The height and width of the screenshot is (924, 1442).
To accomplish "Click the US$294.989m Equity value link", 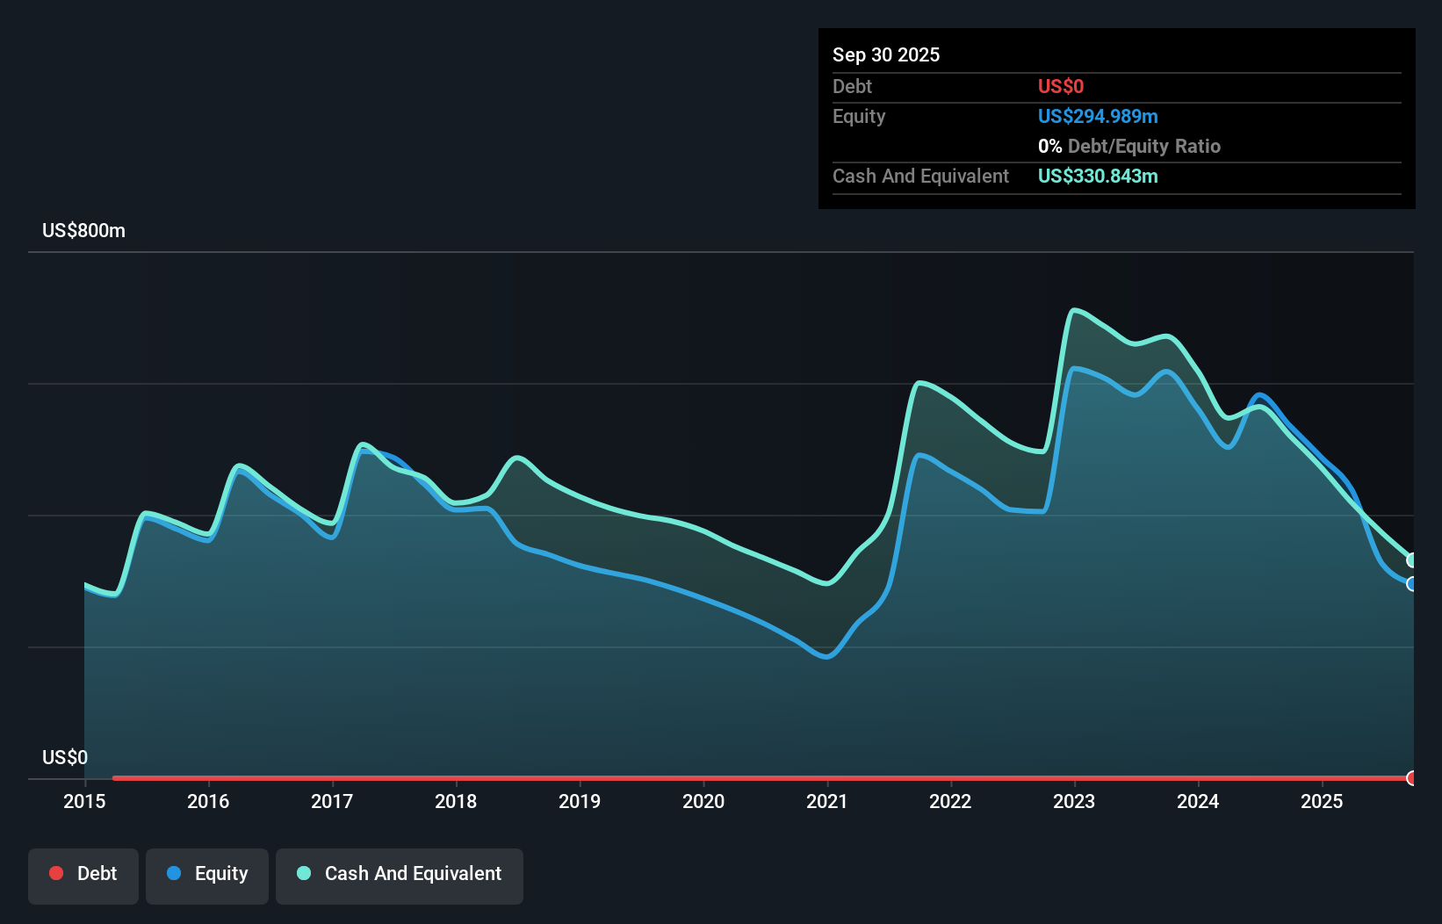I will click(x=1098, y=116).
